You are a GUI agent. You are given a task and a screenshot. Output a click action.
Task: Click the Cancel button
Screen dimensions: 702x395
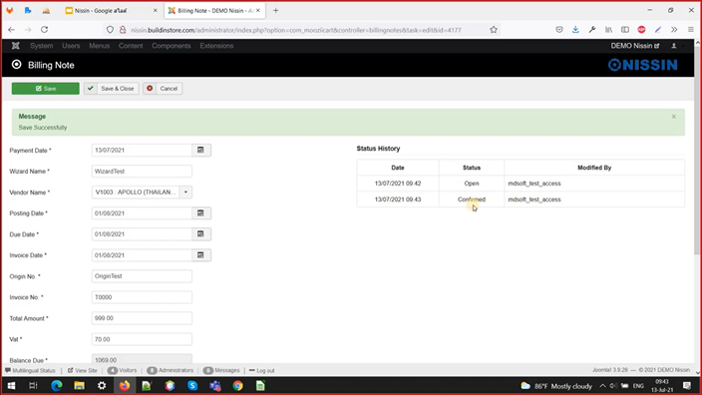tap(163, 88)
